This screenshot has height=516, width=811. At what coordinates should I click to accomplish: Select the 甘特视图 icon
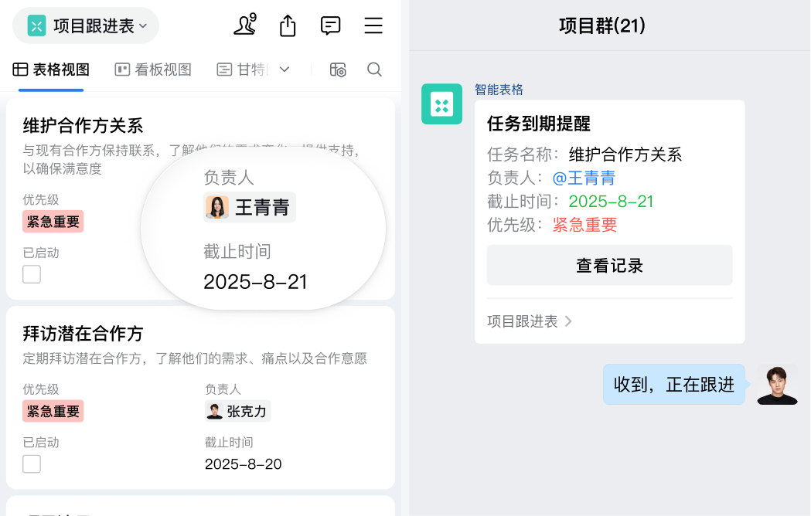pyautogui.click(x=223, y=69)
